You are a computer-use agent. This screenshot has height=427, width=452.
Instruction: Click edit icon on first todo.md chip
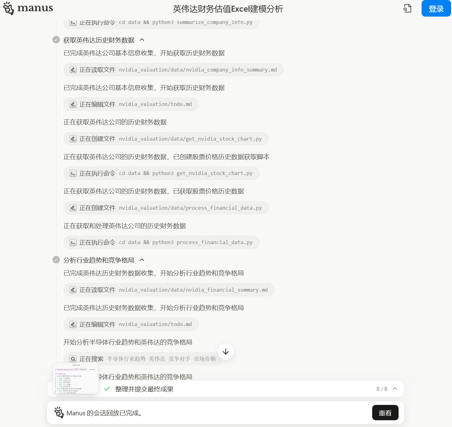pos(73,104)
